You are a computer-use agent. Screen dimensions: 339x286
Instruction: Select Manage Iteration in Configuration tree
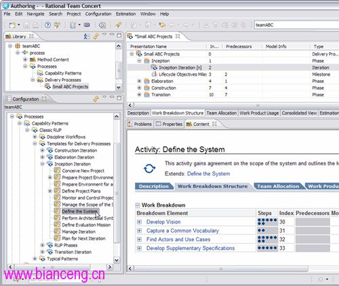click(x=79, y=232)
